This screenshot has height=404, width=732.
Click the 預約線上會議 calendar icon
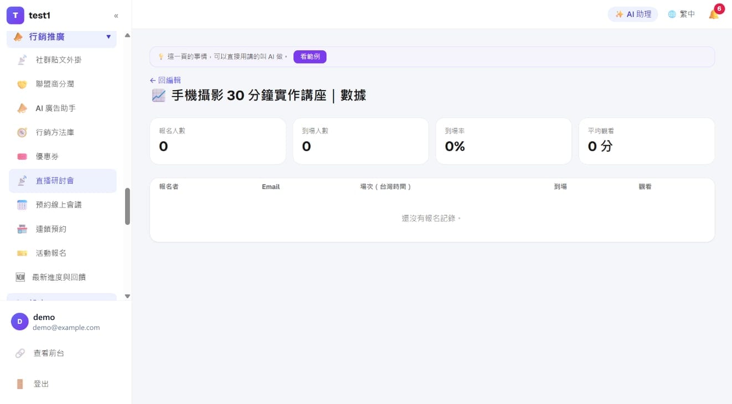22,204
